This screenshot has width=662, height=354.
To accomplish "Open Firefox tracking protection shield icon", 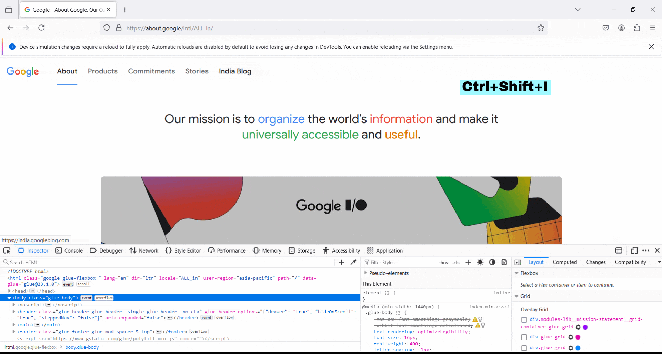I will click(x=107, y=28).
